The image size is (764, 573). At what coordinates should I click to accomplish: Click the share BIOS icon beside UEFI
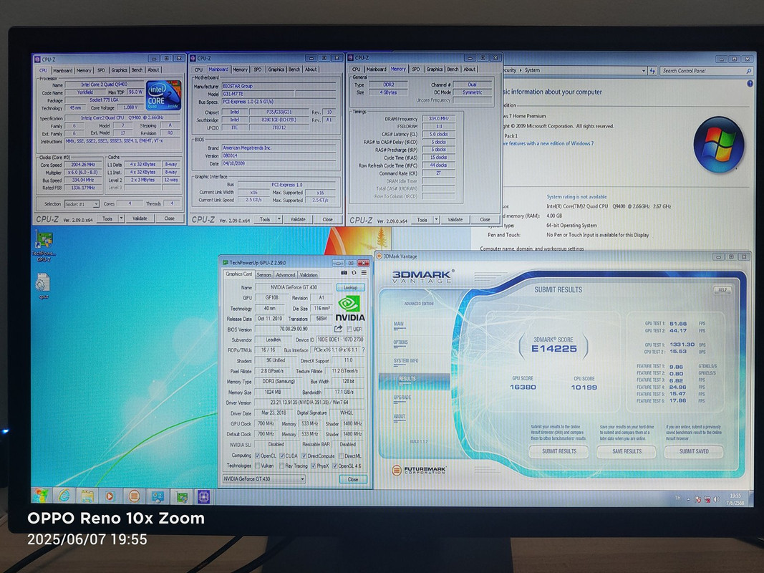(x=338, y=329)
